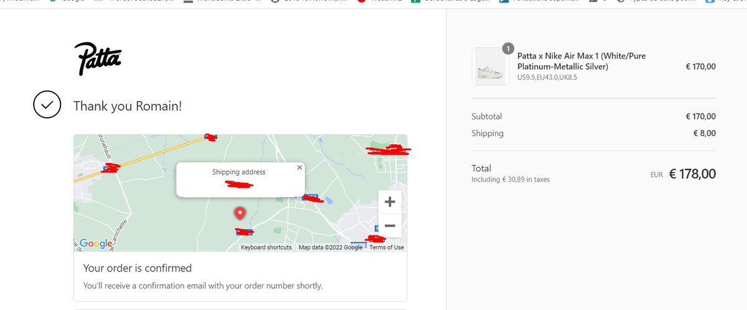Click the order confirmed checkmark icon
The image size is (747, 310).
(47, 106)
